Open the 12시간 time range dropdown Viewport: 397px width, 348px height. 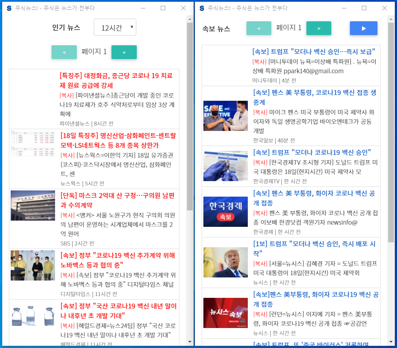115,27
